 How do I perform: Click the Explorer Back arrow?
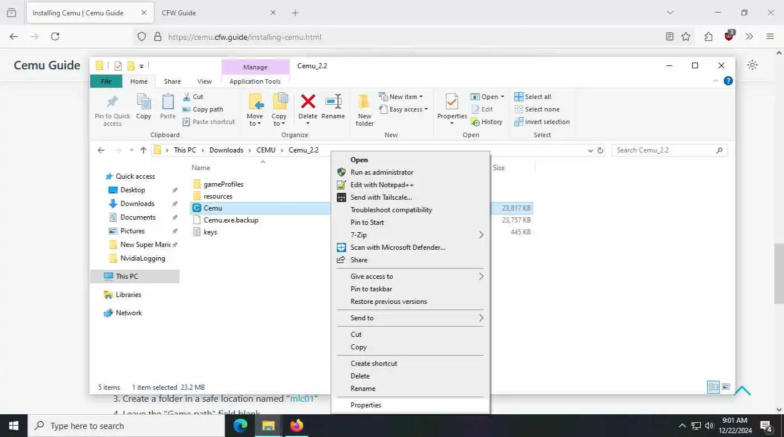point(101,150)
